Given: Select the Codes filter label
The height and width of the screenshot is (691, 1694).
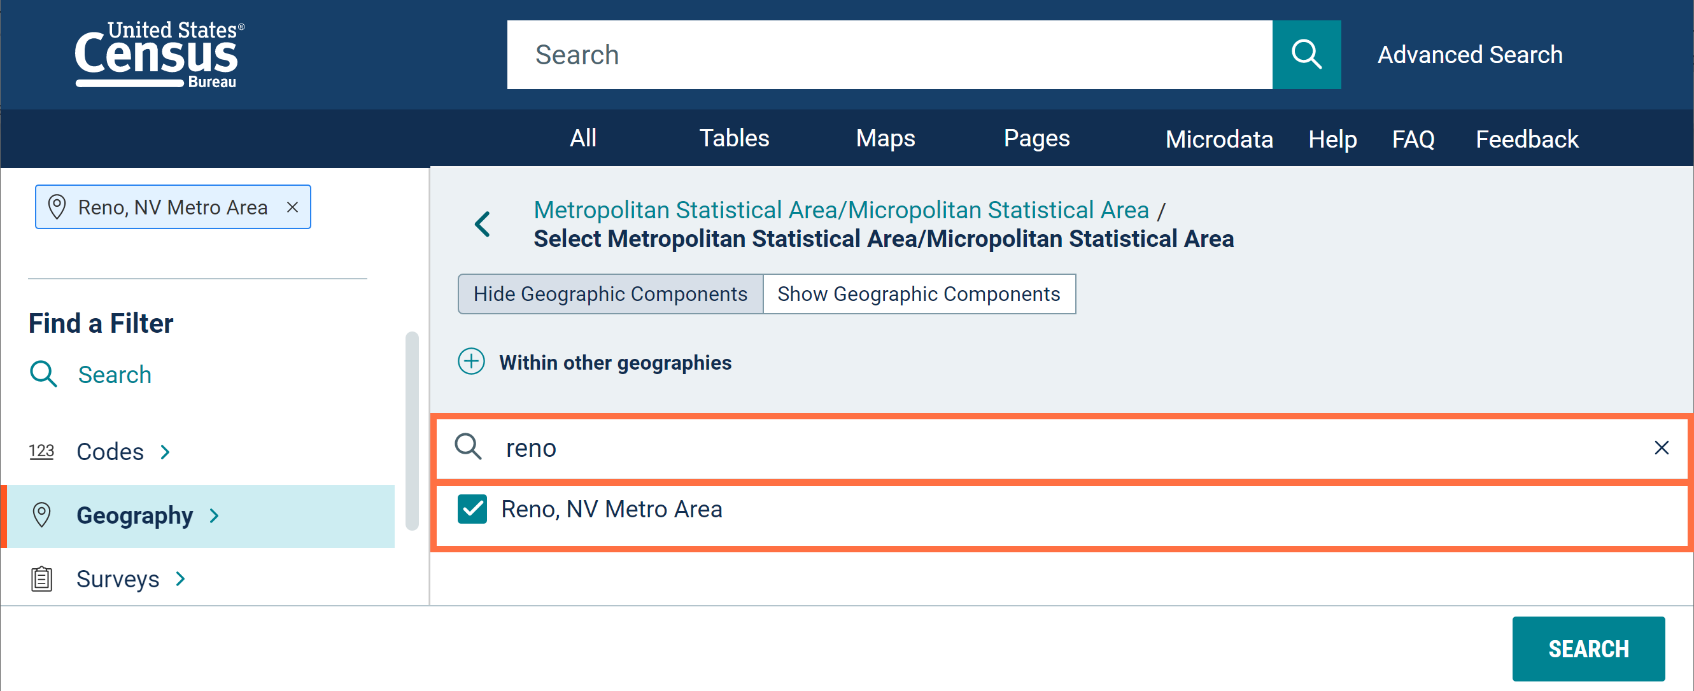Looking at the screenshot, I should (110, 452).
